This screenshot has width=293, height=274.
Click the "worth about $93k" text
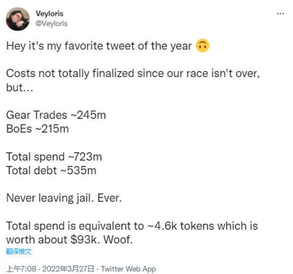[x=52, y=239]
